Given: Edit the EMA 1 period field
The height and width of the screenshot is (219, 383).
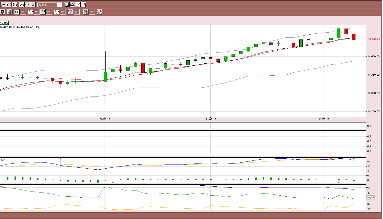Looking at the screenshot, I should [37, 12].
